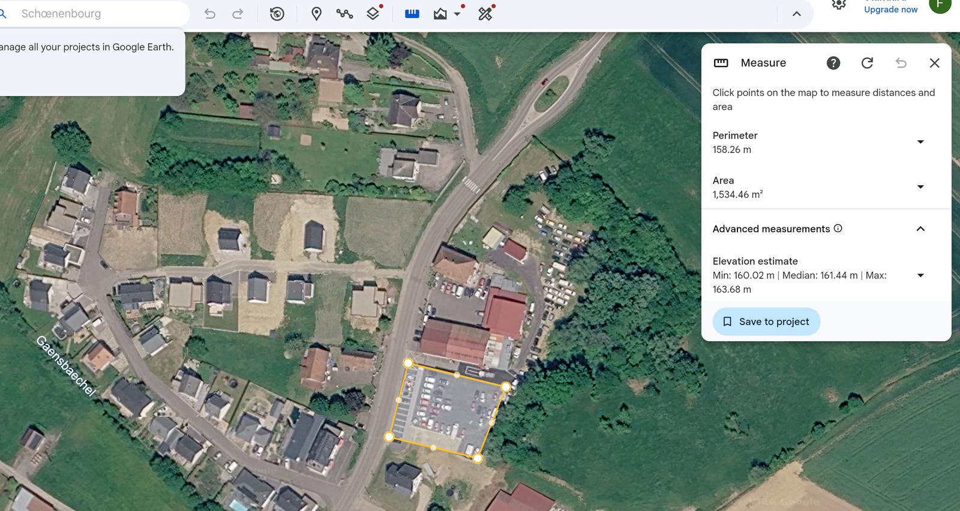
Task: Restart measurement with refresh icon
Action: tap(867, 63)
